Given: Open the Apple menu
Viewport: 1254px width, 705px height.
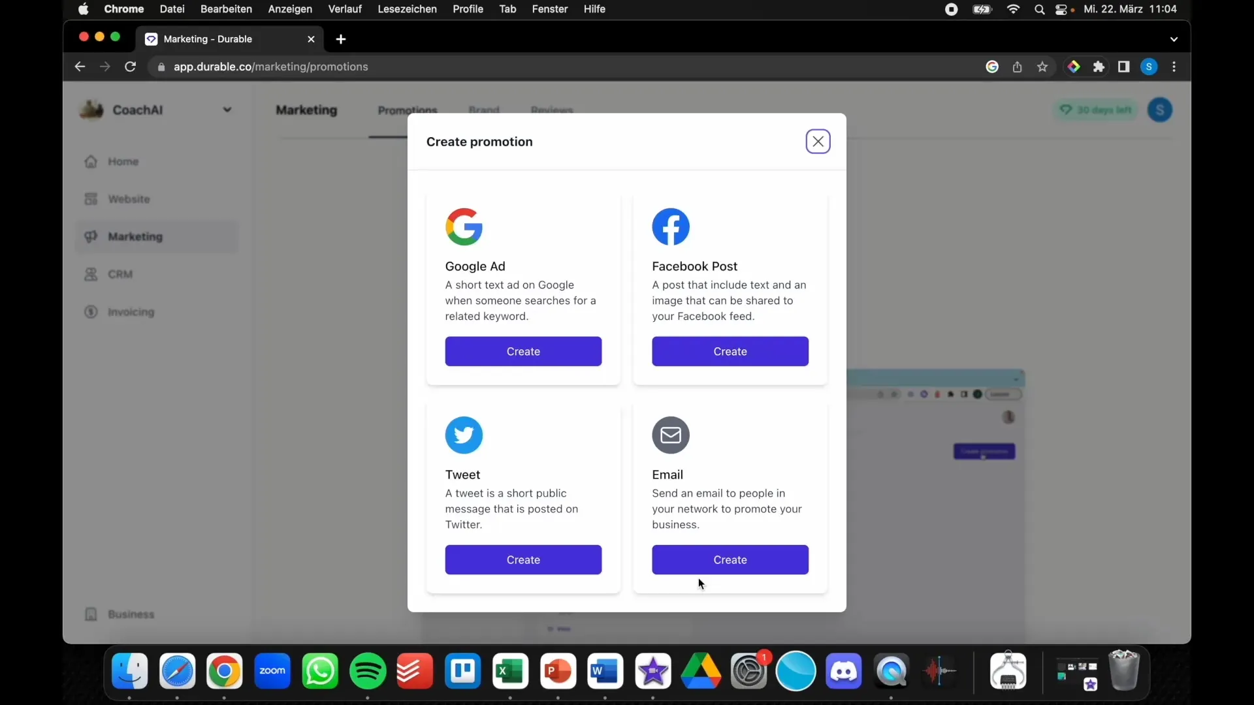Looking at the screenshot, I should click(x=83, y=9).
